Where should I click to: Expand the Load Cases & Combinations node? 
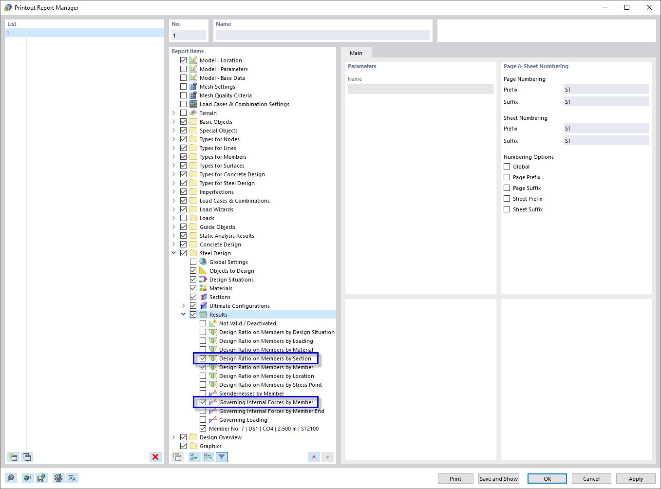tap(174, 201)
